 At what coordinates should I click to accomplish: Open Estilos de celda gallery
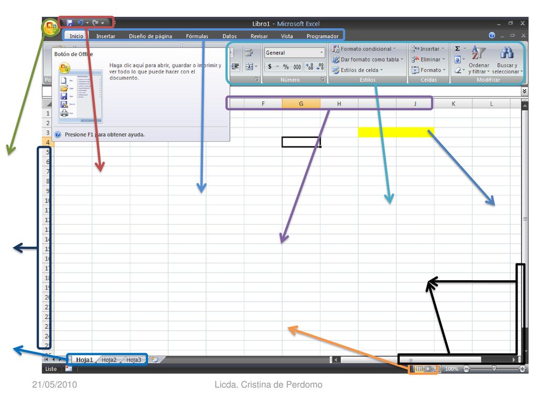coord(358,70)
